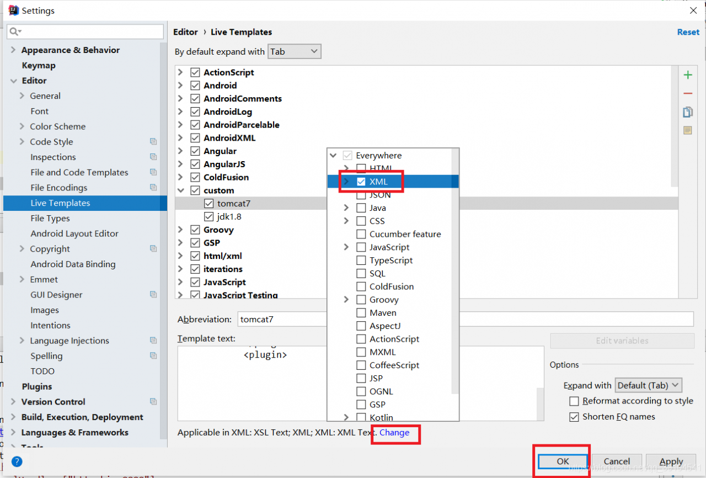Focus the settings search field
Image resolution: width=706 pixels, height=478 pixels.
[85, 32]
